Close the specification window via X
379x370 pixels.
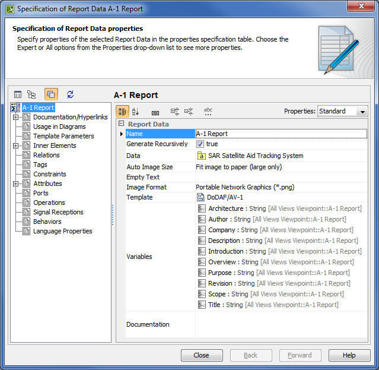click(x=361, y=6)
